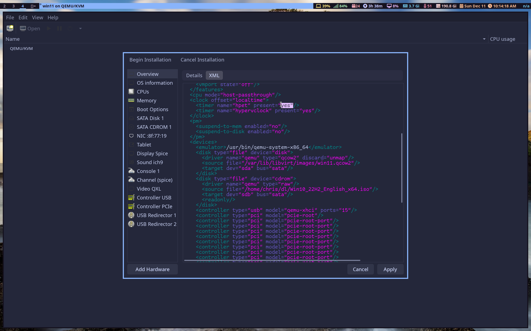Expand the shutdown options dropdown arrow
This screenshot has height=331, width=531.
80,28
